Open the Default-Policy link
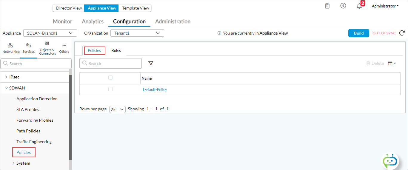408x170 pixels. (x=155, y=89)
